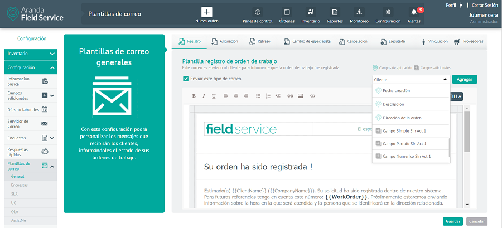Uncheck Enviar este tipo de correo
Image resolution: width=502 pixels, height=228 pixels.
pyautogui.click(x=185, y=79)
